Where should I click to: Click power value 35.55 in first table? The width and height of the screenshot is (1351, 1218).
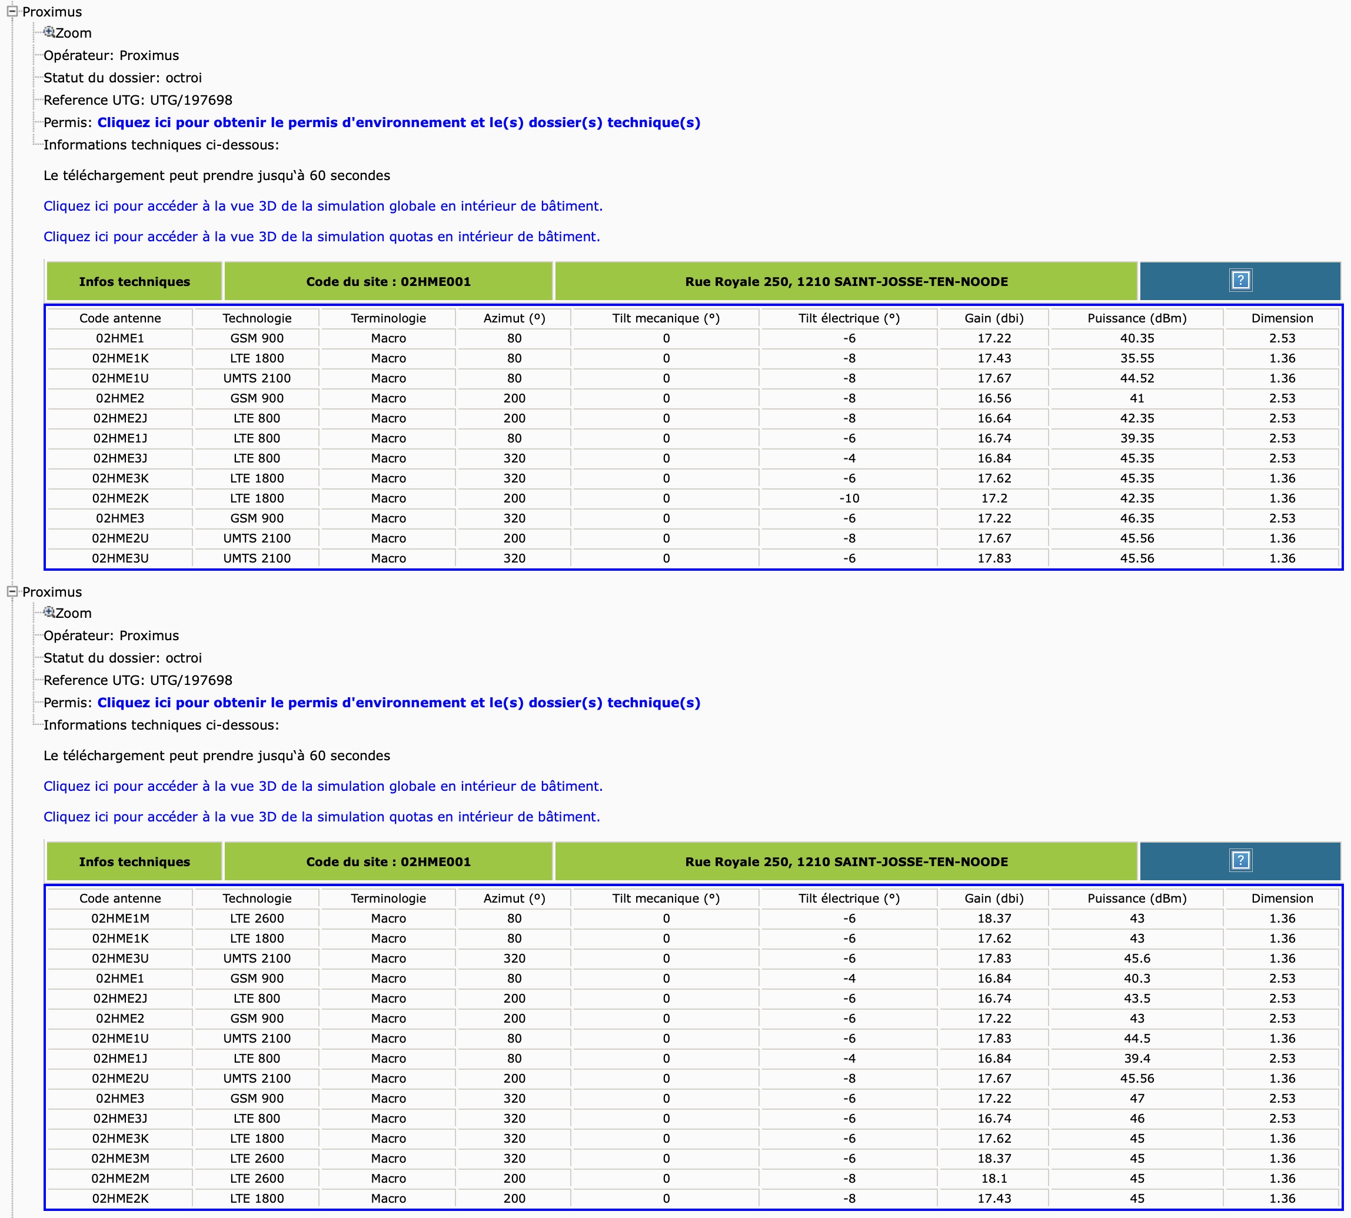1136,359
